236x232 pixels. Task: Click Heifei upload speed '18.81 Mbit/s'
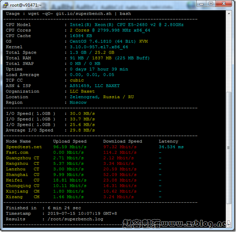tap(70, 180)
